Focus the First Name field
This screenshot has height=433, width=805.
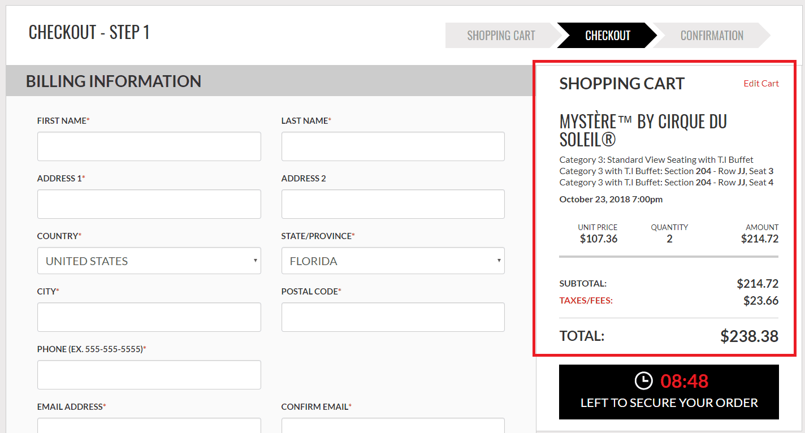149,146
